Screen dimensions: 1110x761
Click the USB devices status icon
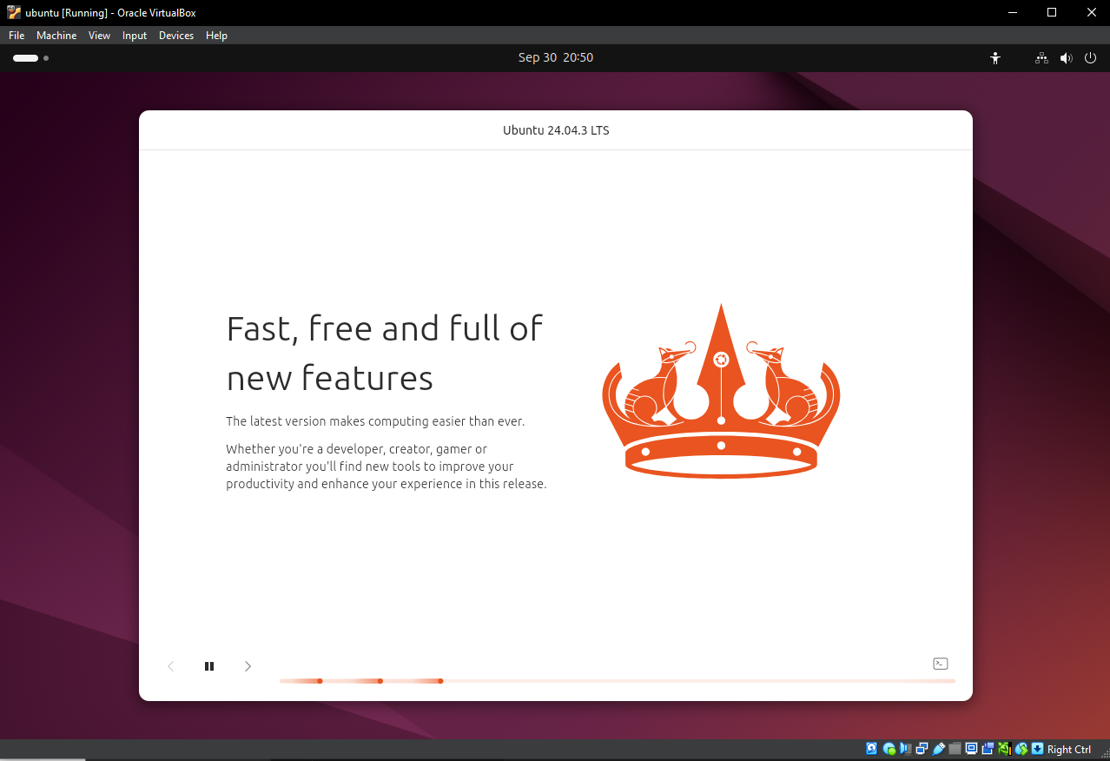pos(939,749)
